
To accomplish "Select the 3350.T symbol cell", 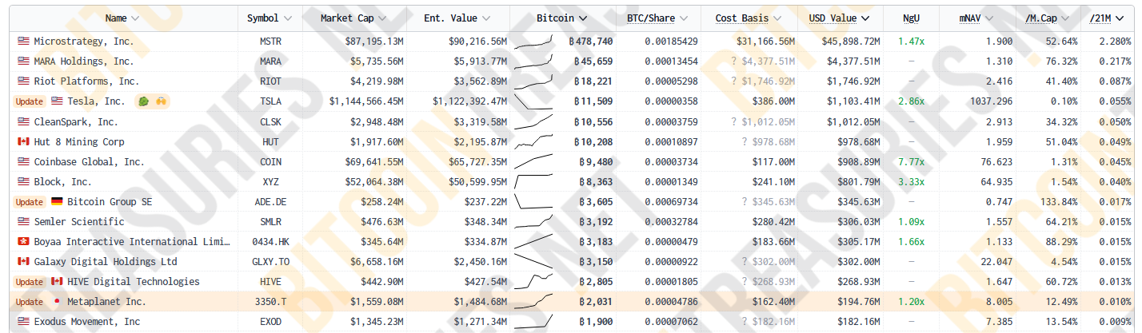I will [270, 301].
